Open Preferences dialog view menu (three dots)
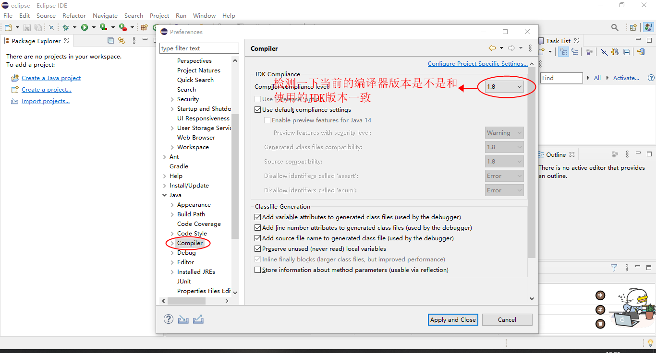Viewport: 656px width, 353px height. [530, 48]
